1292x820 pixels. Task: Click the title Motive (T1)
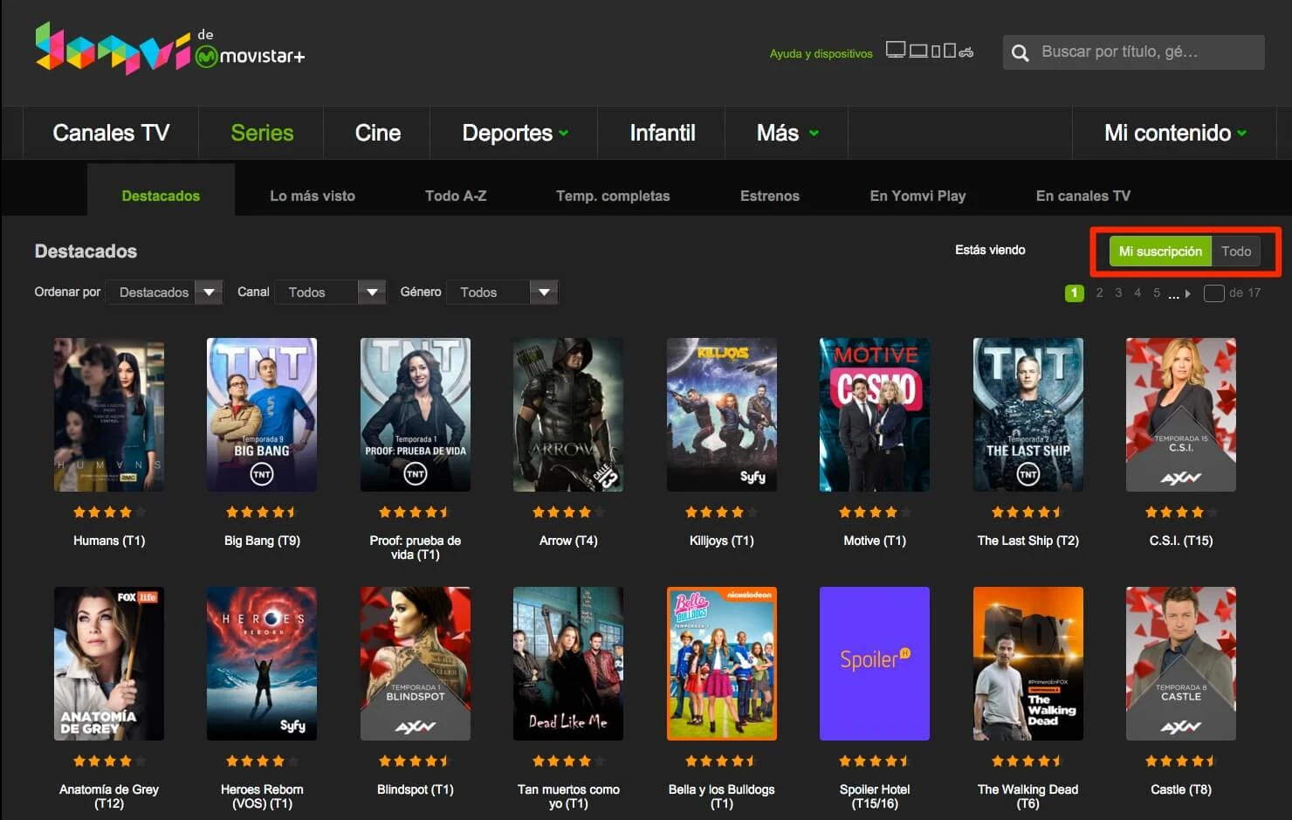[x=875, y=541]
